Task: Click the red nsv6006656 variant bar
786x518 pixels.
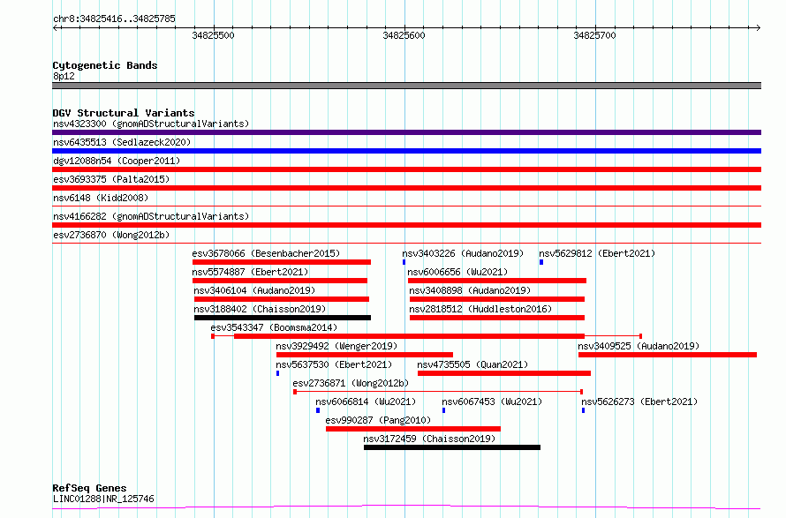Action: pos(497,281)
